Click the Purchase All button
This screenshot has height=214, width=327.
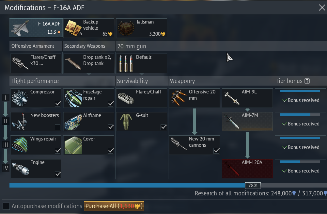114,206
